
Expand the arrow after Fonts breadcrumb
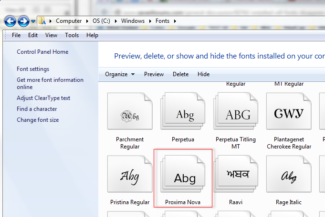(x=175, y=21)
